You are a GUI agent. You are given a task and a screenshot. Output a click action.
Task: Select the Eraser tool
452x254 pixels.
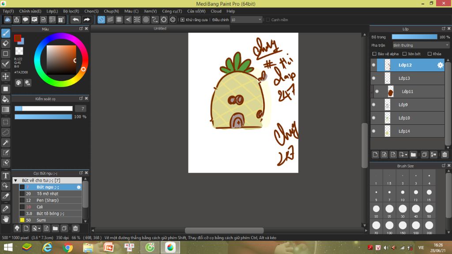click(5, 44)
